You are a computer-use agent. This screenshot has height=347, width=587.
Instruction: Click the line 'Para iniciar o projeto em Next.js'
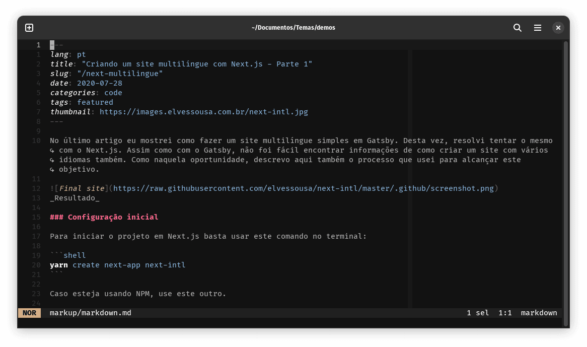click(208, 236)
